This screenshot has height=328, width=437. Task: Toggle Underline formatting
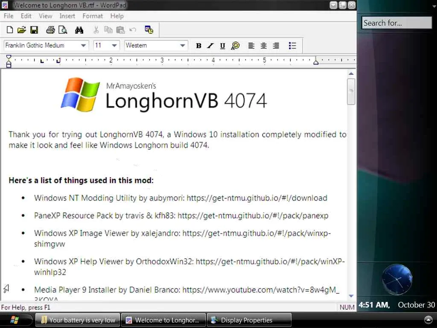(222, 46)
